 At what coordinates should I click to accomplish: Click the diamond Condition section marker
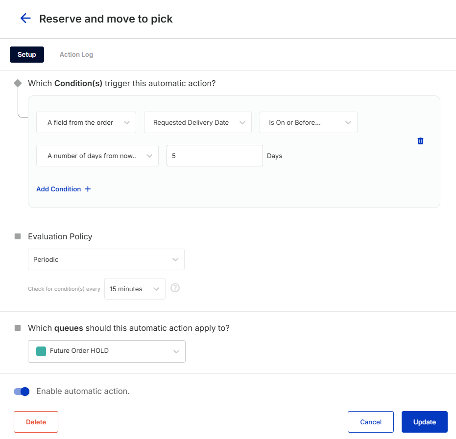18,83
